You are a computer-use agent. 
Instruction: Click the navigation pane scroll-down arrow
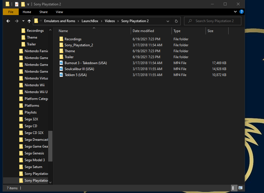(50, 182)
